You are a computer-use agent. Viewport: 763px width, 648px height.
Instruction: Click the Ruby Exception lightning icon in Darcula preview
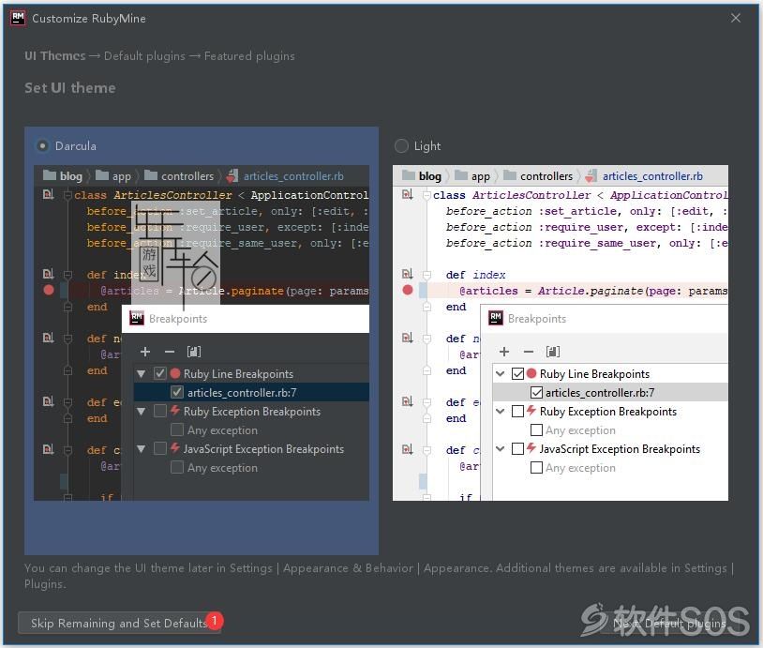175,411
